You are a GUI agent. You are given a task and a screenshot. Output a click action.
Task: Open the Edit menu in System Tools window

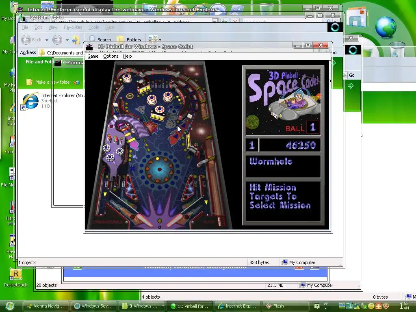click(x=38, y=27)
